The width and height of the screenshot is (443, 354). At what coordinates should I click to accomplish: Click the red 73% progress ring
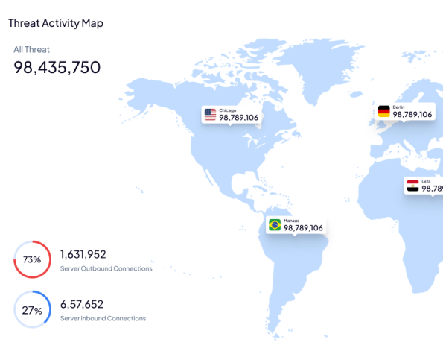[x=33, y=259]
